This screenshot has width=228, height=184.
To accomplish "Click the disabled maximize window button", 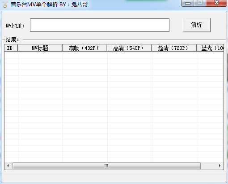I will point(200,3).
